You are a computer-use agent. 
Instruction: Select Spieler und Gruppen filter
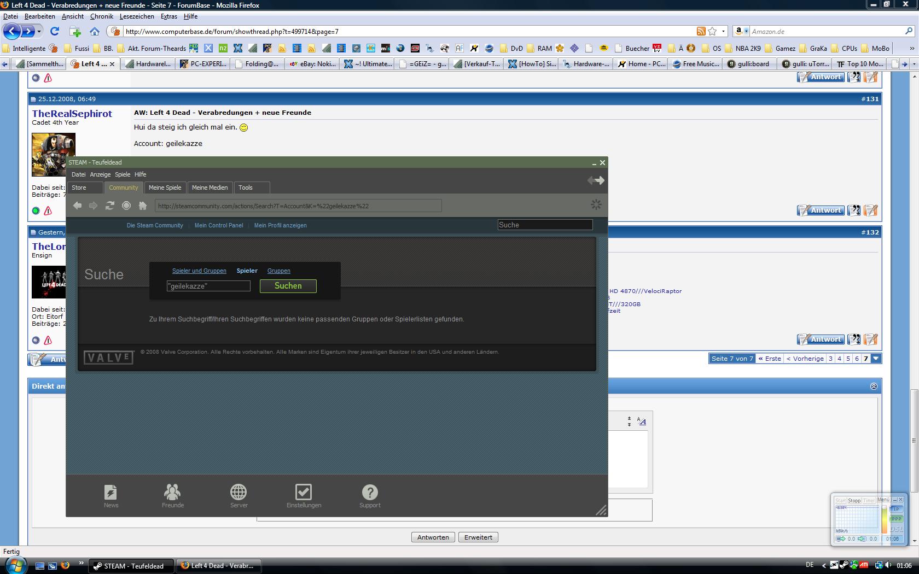[199, 271]
